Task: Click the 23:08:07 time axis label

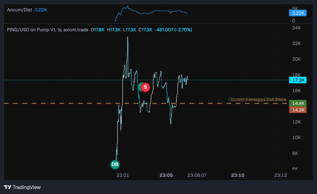Action: (197, 175)
